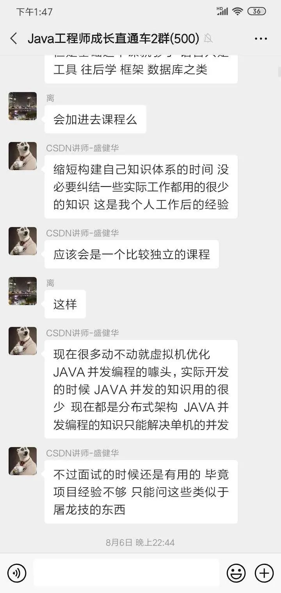Select the message bubble 这样
The width and height of the screenshot is (281, 593).
[x=65, y=304]
